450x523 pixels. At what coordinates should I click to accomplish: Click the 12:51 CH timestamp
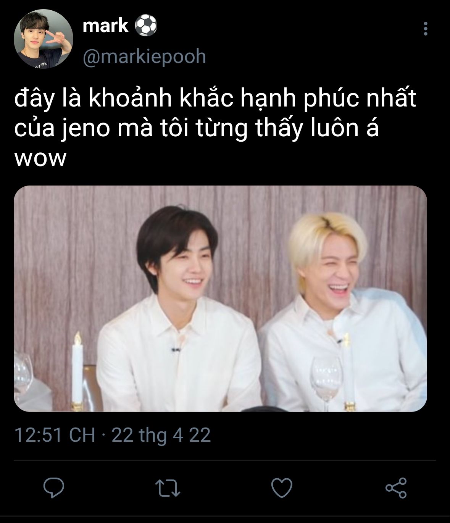pos(55,434)
